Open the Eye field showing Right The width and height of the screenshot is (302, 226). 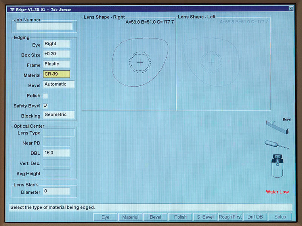[x=56, y=44]
